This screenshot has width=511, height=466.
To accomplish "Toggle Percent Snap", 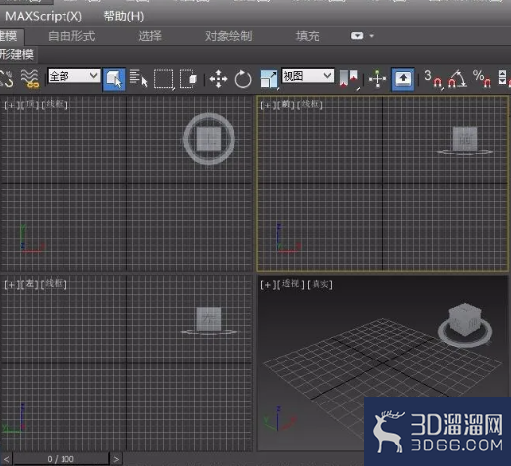I will pyautogui.click(x=482, y=79).
